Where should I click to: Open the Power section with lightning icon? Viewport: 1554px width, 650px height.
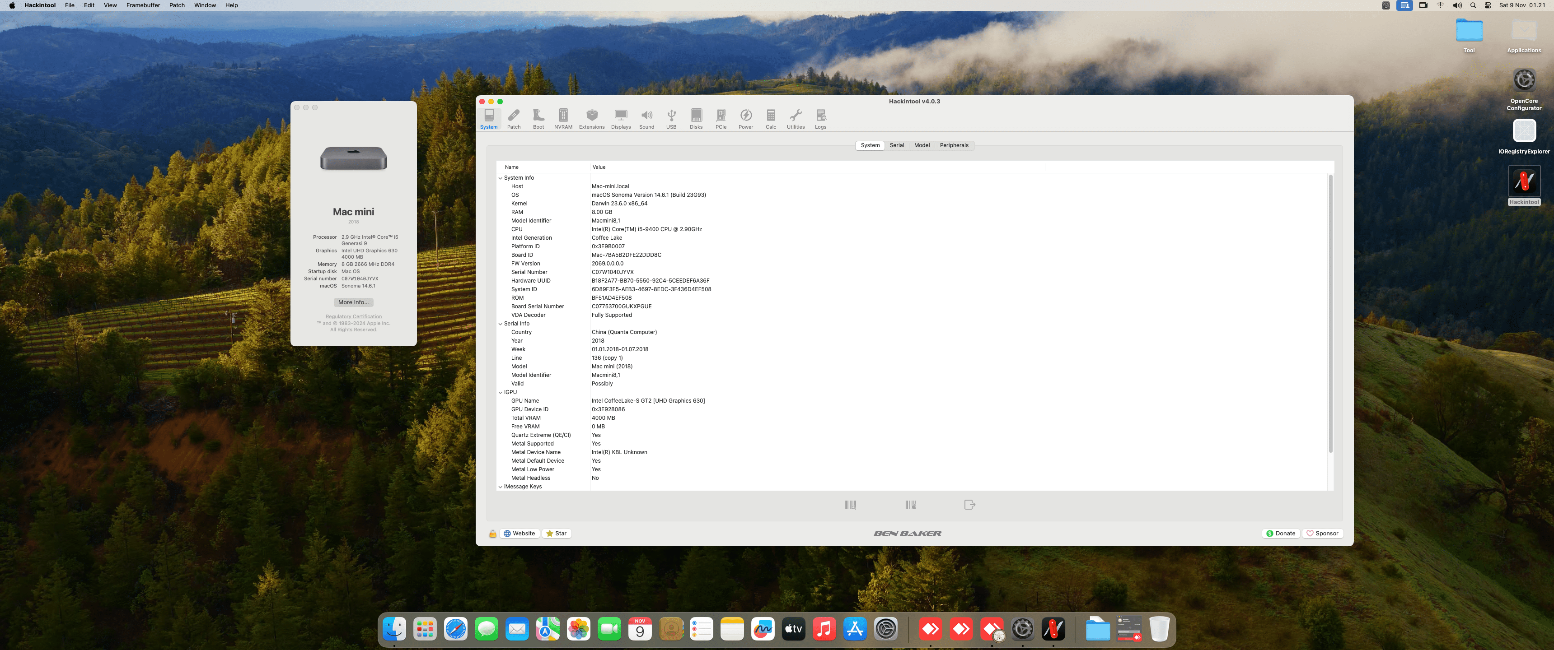tap(746, 119)
